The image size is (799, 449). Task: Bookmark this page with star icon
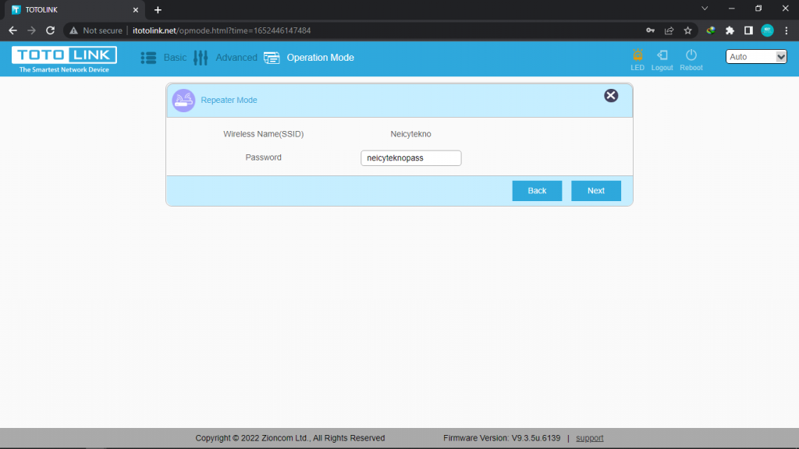tap(687, 30)
